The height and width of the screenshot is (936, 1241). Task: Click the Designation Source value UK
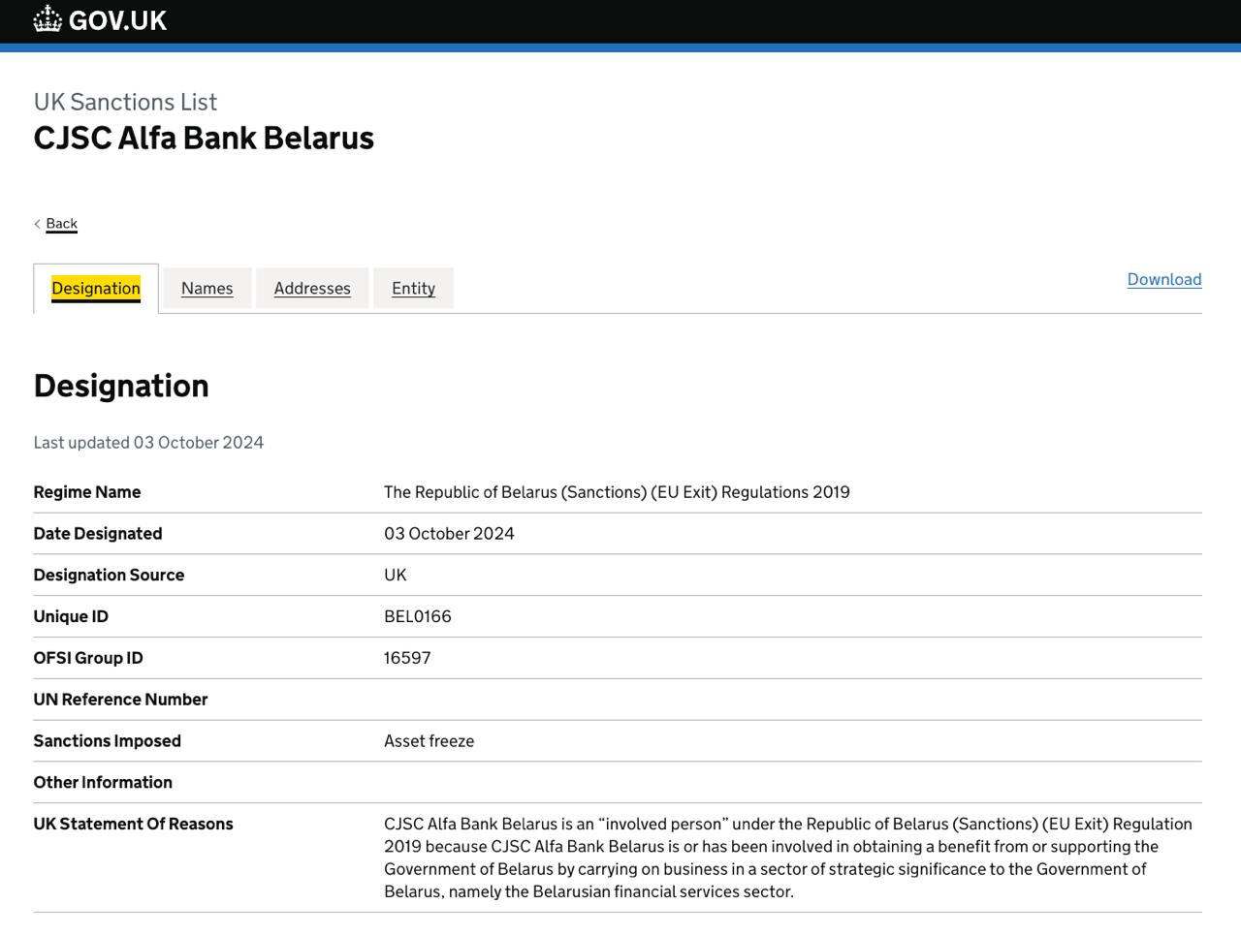pyautogui.click(x=396, y=575)
